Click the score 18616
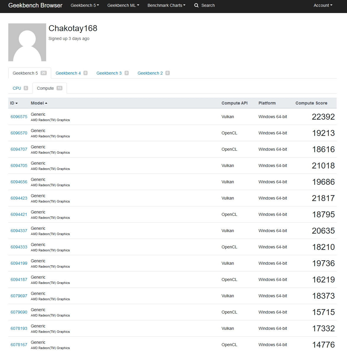 [323, 150]
